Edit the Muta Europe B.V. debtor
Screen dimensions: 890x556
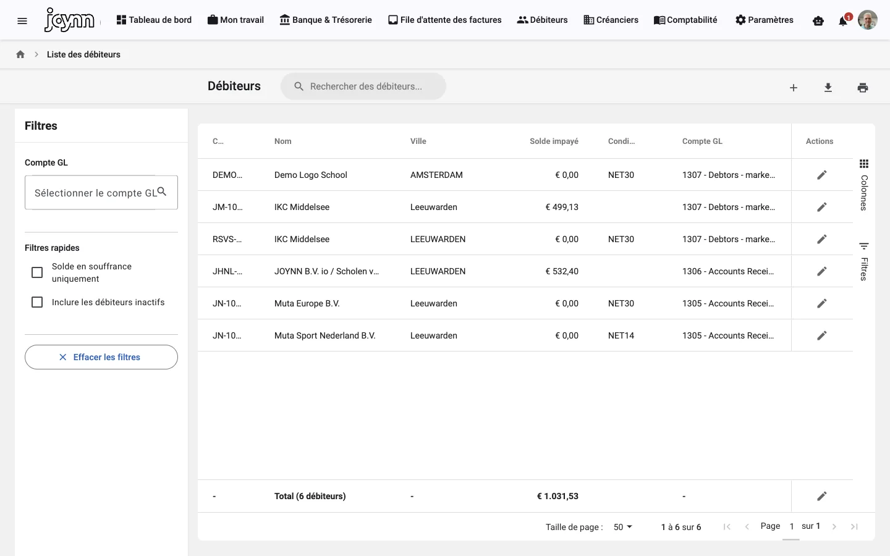click(x=822, y=303)
